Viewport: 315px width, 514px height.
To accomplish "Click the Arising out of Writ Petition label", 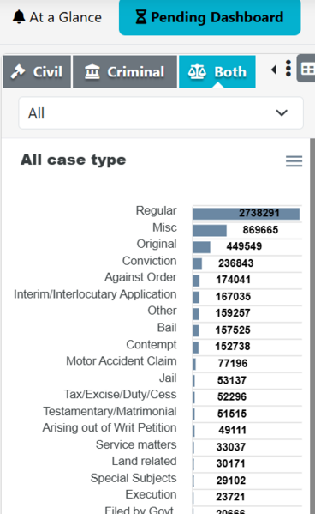I will [110, 428].
